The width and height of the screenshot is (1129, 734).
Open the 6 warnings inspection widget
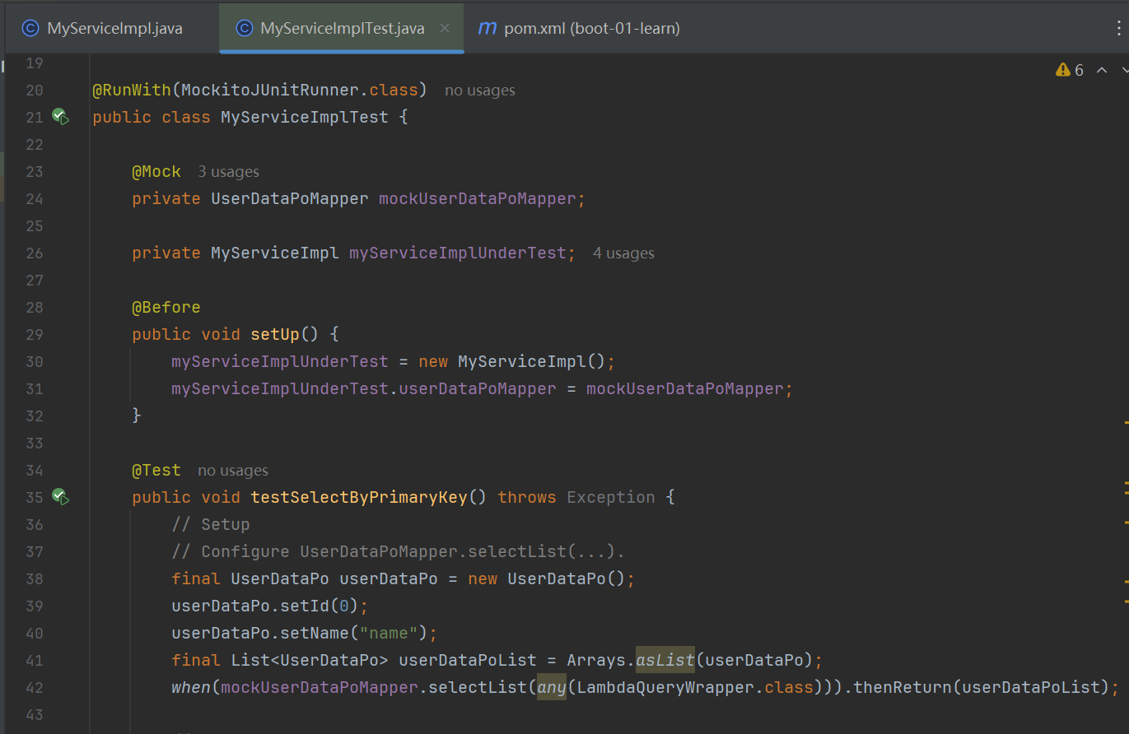(1070, 70)
